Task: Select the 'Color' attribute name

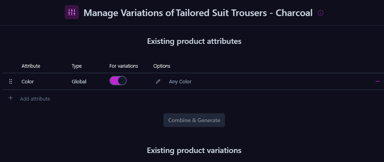Action: point(27,81)
